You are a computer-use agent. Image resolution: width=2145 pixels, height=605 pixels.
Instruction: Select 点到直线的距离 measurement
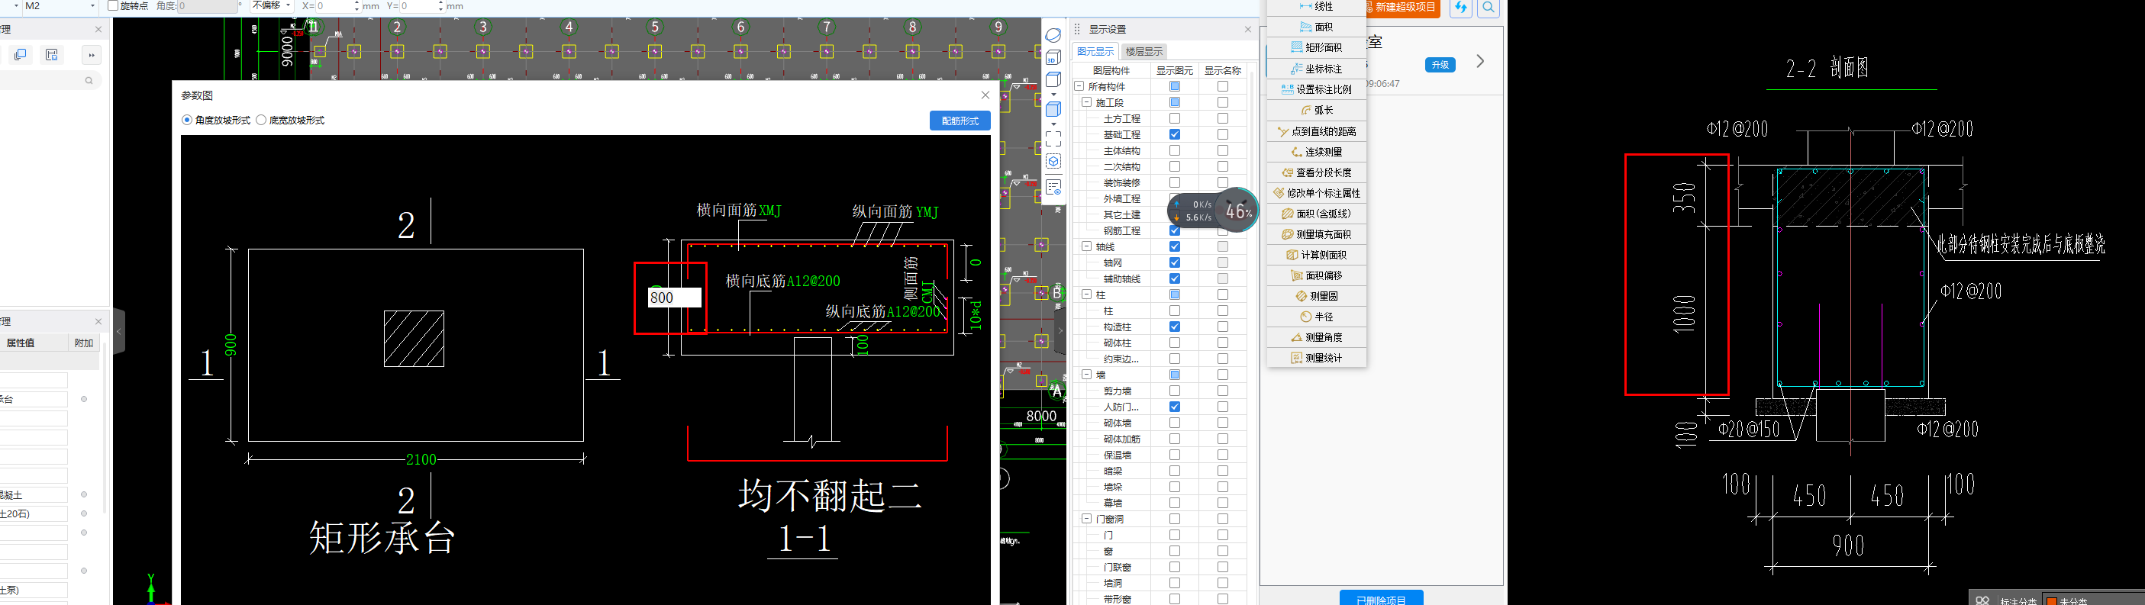point(1316,131)
